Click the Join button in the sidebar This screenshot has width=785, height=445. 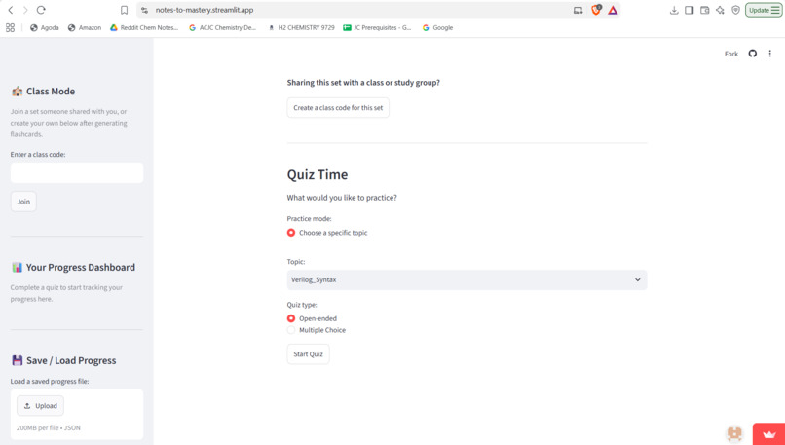[x=23, y=202]
